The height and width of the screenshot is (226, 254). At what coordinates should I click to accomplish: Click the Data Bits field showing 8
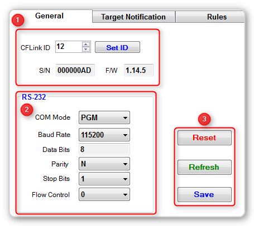[104, 149]
